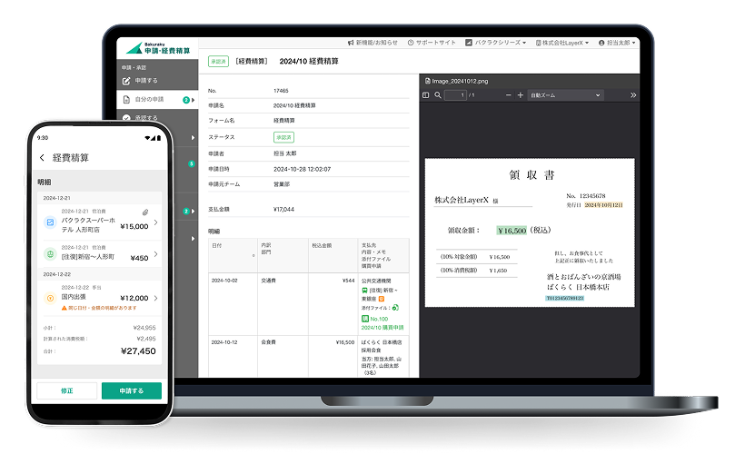Zoom in with the plus icon

[520, 94]
